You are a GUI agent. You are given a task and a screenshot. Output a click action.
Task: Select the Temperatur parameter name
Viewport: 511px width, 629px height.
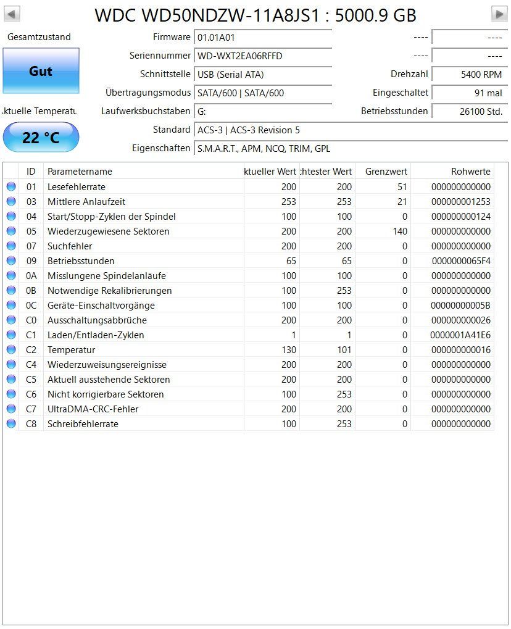71,350
